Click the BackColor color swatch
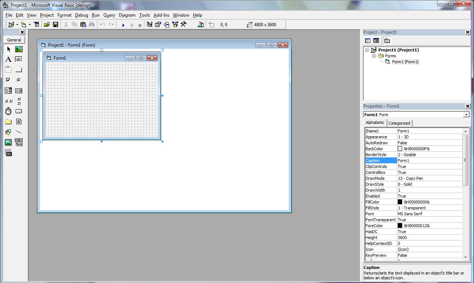 [x=400, y=149]
